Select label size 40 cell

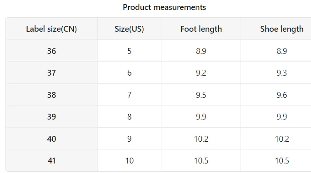tap(51, 139)
